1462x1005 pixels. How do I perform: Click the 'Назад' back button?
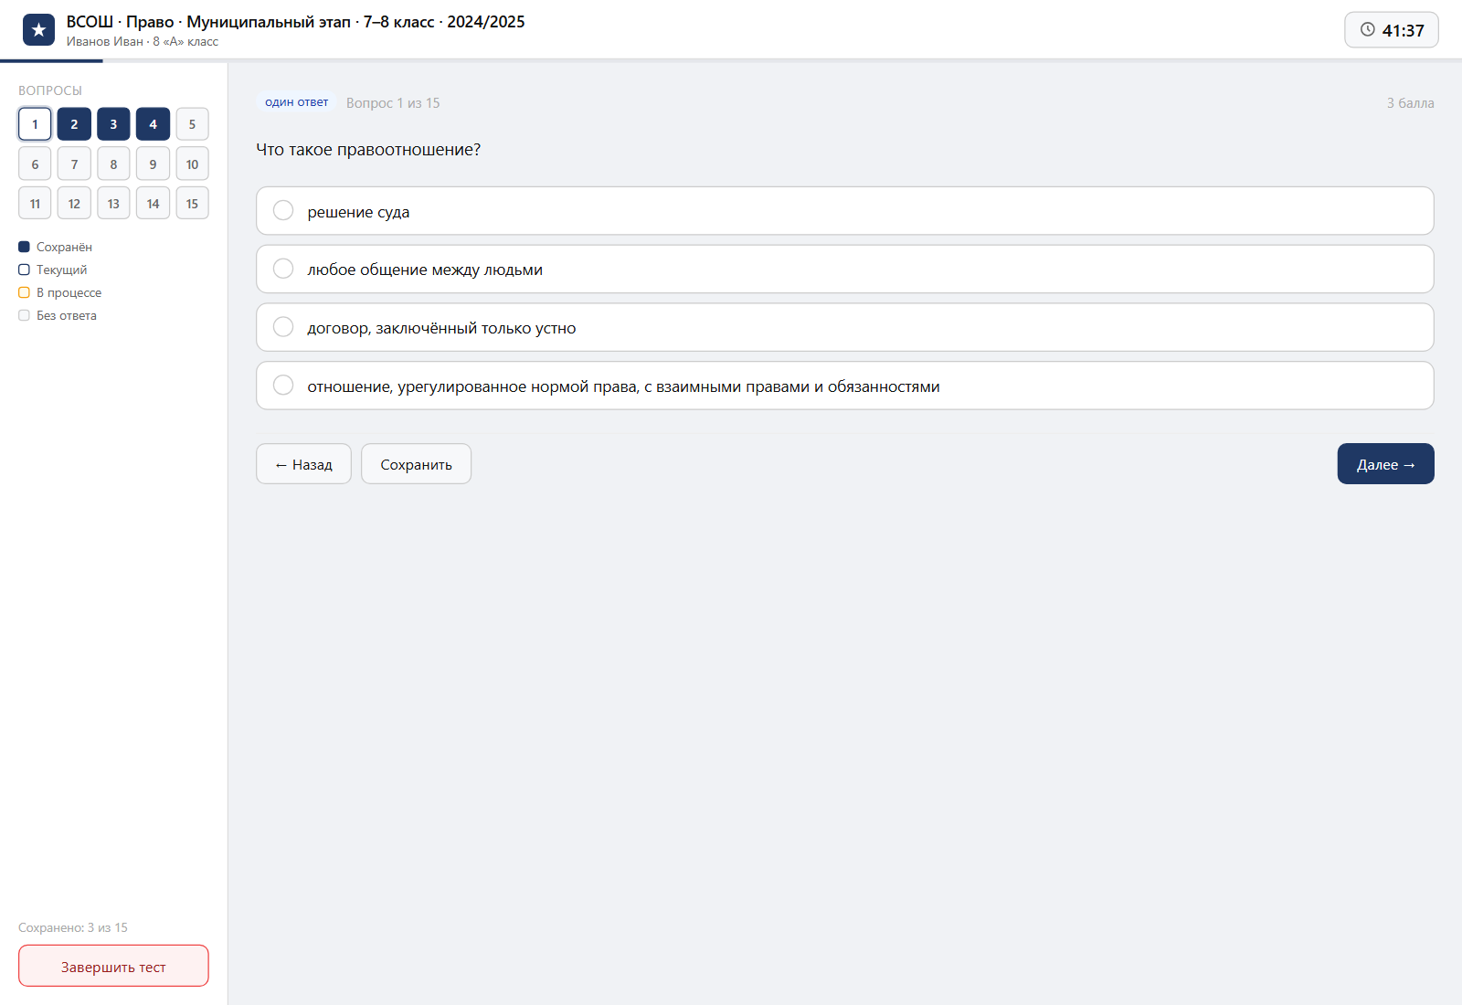tap(303, 464)
